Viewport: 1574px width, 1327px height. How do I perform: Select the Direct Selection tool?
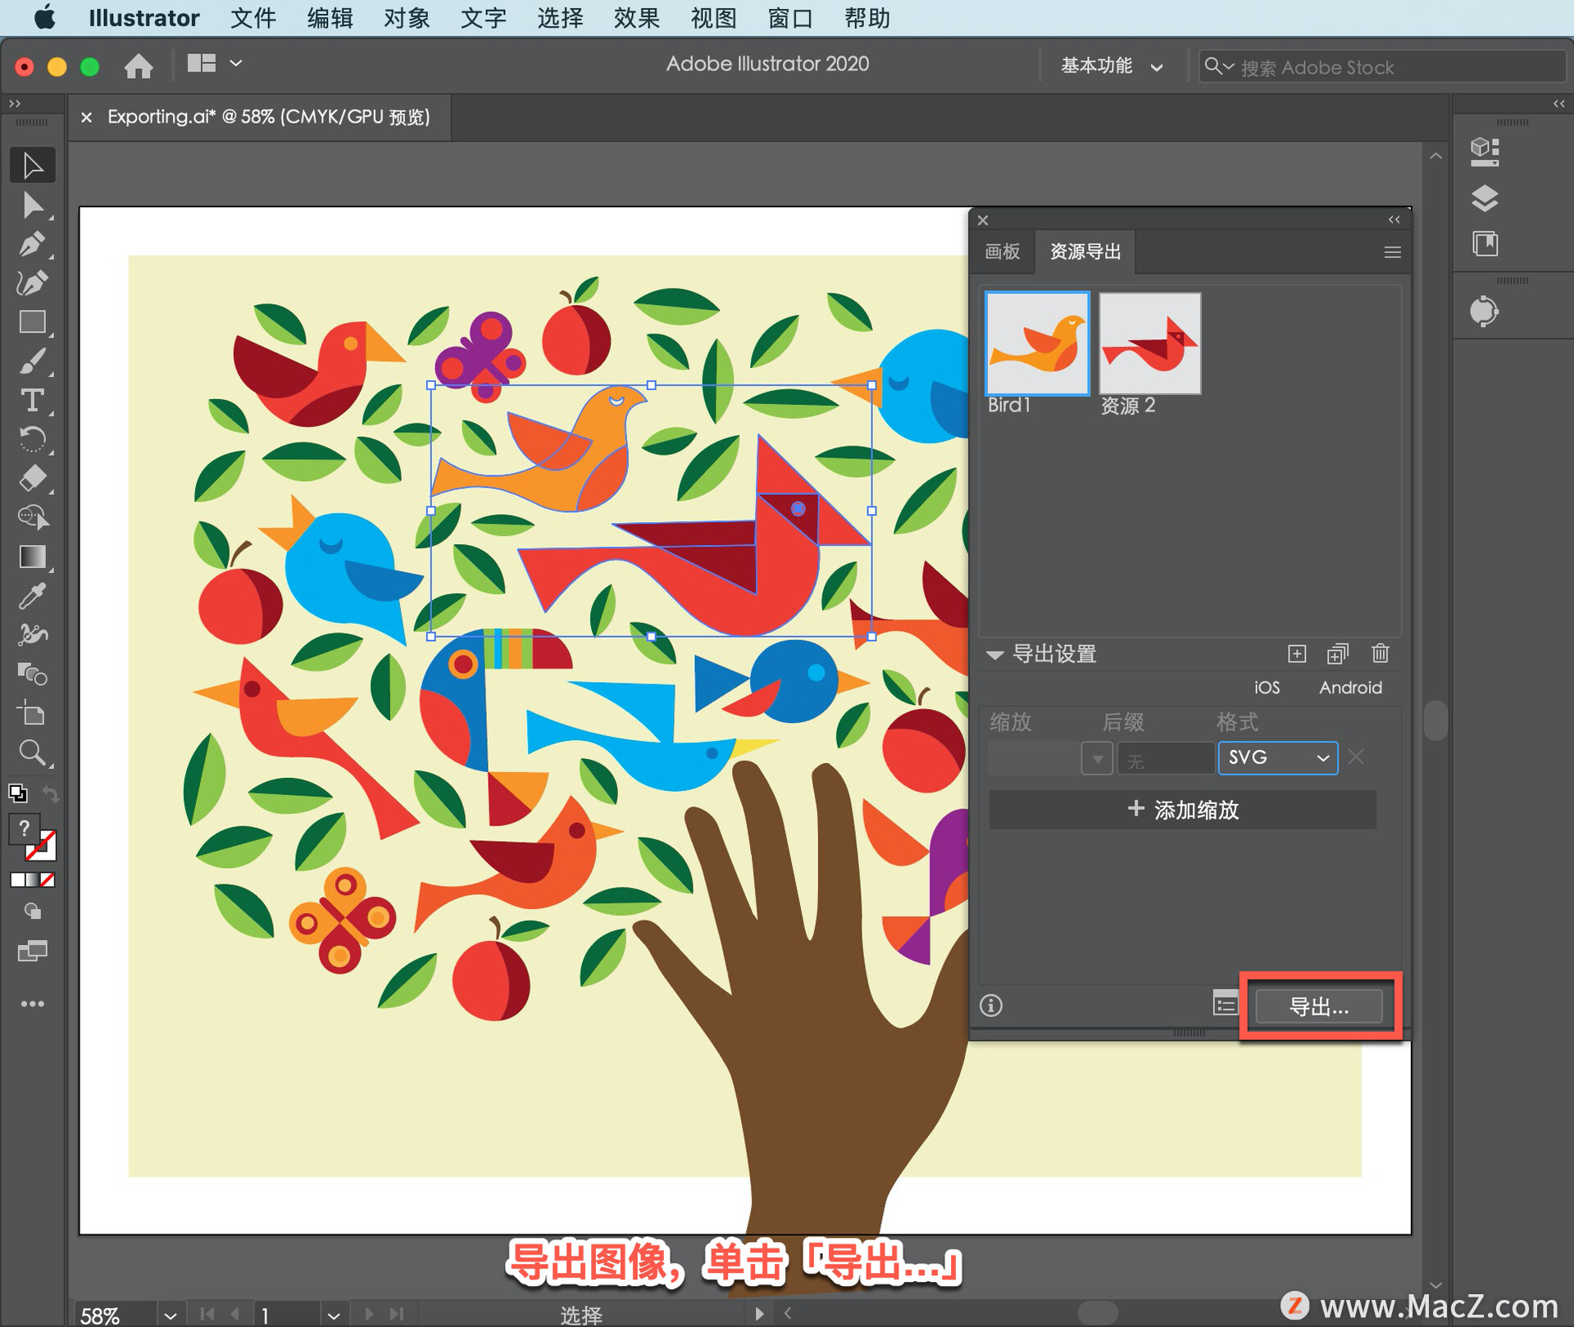[33, 205]
